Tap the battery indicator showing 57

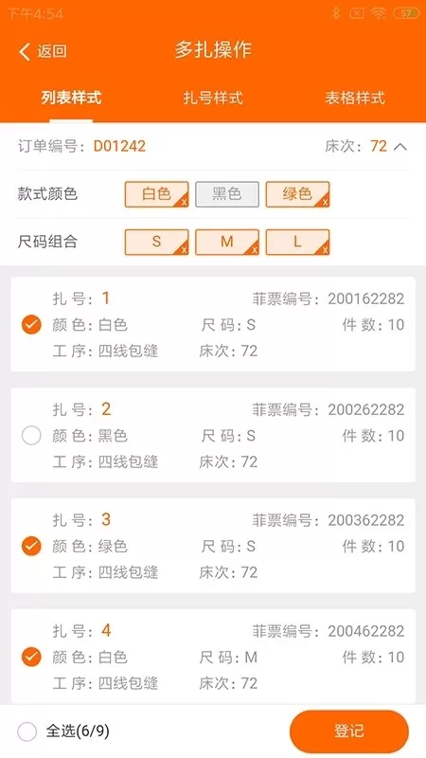point(406,13)
